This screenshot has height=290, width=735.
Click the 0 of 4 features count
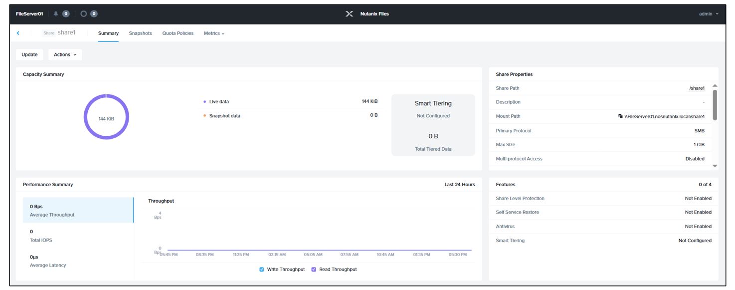pyautogui.click(x=705, y=185)
